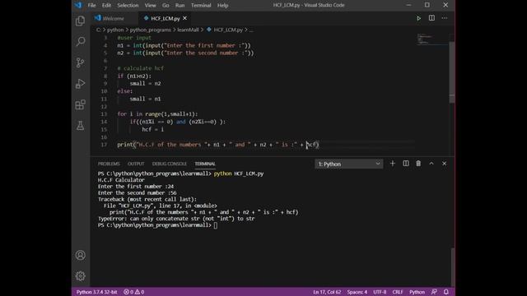Image resolution: width=527 pixels, height=296 pixels.
Task: Click the editor vertical scrollbar
Action: 452,72
